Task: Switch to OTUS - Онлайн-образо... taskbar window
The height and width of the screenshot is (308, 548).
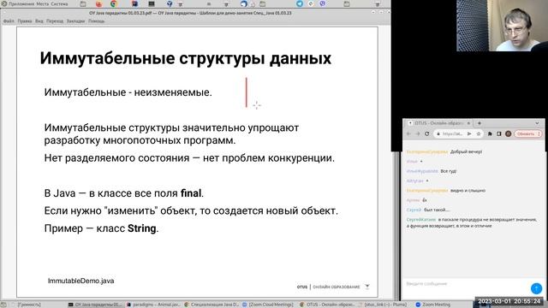Action: (327, 305)
